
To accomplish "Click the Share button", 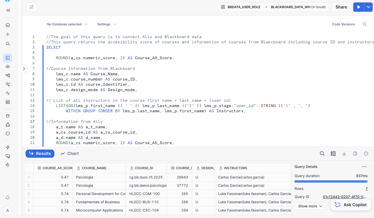I will point(341,7).
